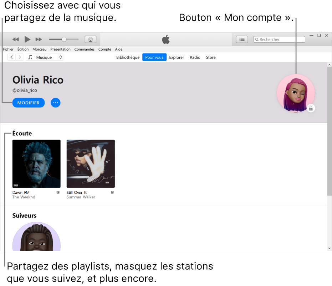This screenshot has height=286, width=332.
Task: Click the back navigation arrow
Action: [x=11, y=57]
